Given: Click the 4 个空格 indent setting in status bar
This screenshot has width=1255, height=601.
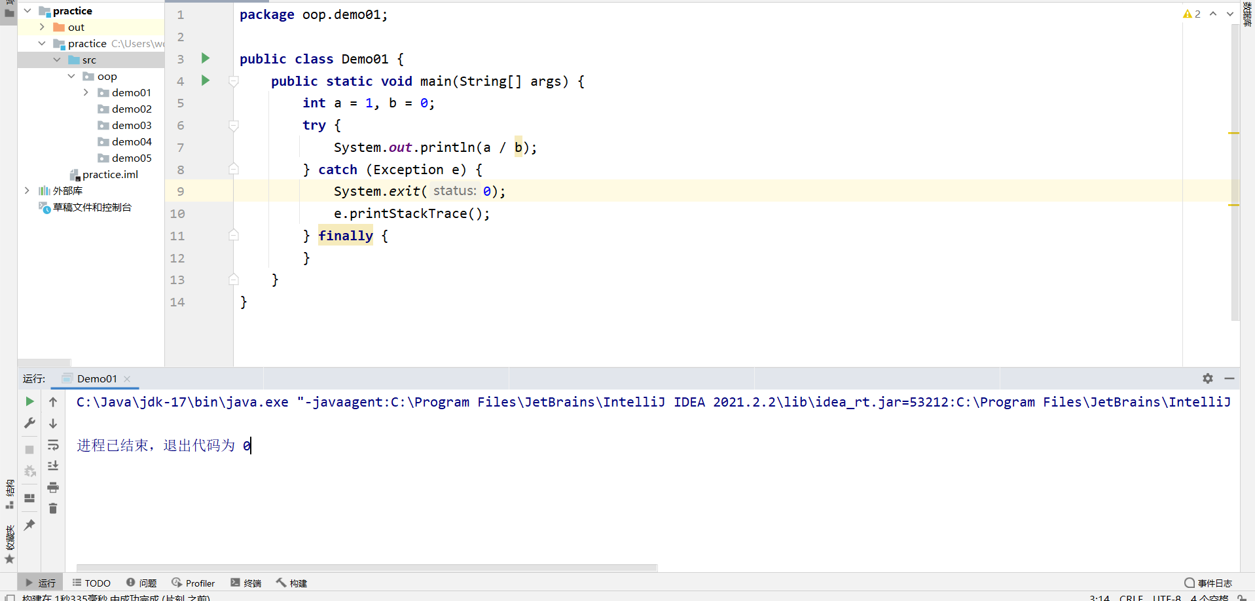Looking at the screenshot, I should (x=1209, y=598).
